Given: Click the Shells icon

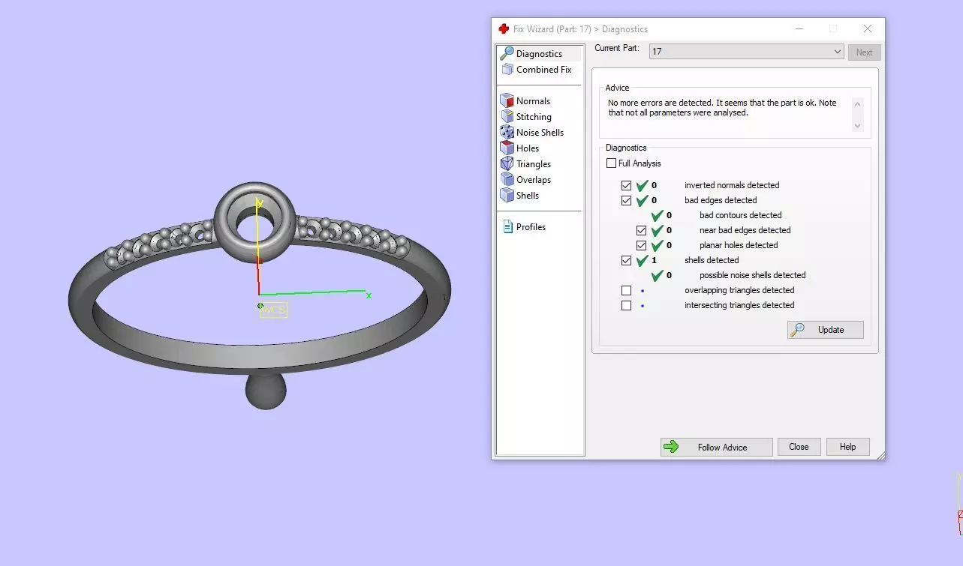Looking at the screenshot, I should click(507, 196).
